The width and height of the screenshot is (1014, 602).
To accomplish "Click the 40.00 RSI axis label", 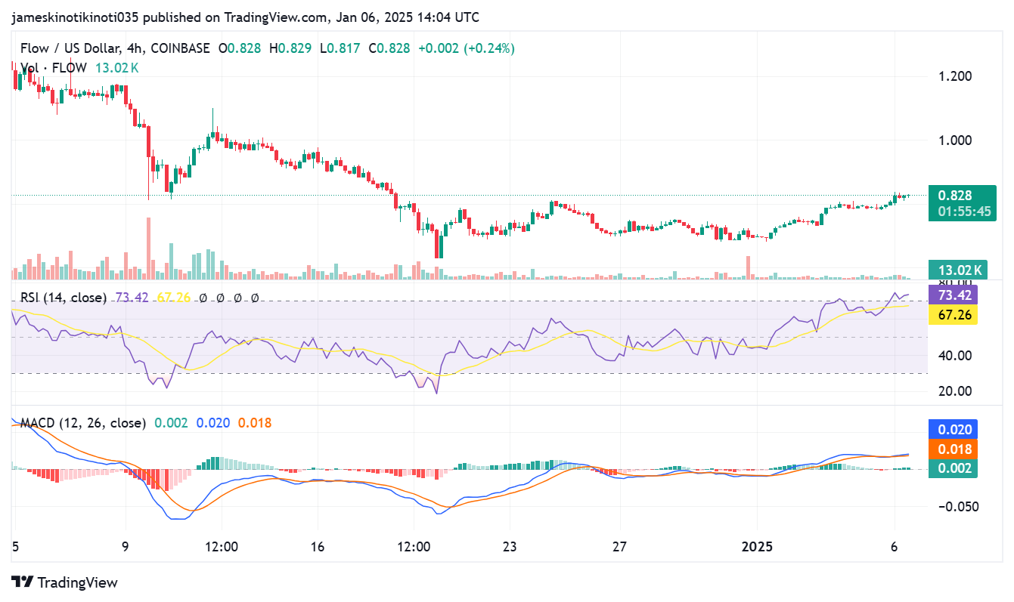I will click(954, 356).
